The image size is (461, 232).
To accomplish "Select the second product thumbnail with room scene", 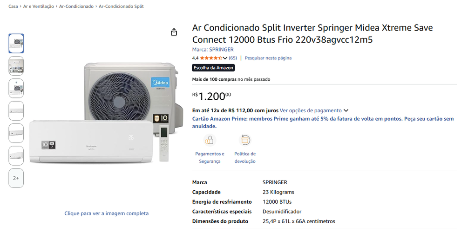I will [x=16, y=66].
